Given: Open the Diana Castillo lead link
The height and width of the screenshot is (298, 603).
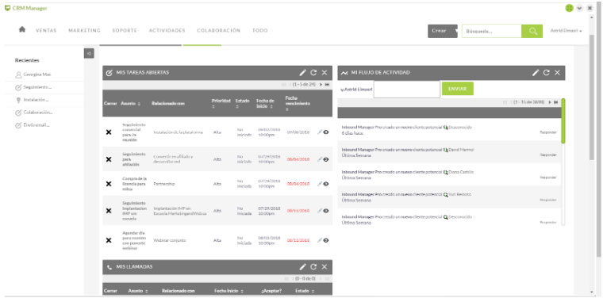Looking at the screenshot, I should pos(461,172).
